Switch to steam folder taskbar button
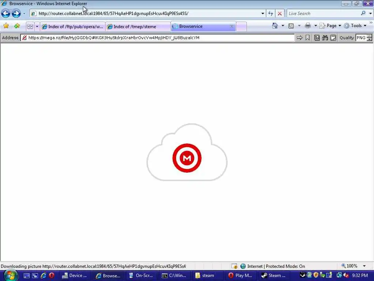The height and width of the screenshot is (281, 374). pyautogui.click(x=208, y=276)
